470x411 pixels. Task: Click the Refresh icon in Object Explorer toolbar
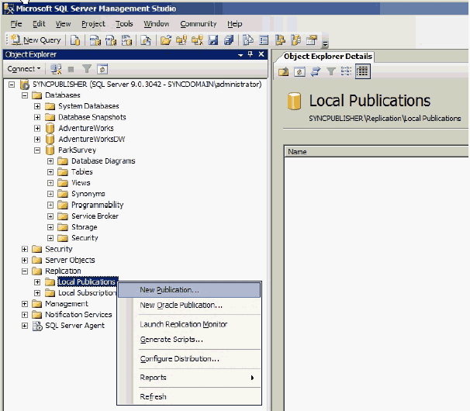tap(102, 69)
